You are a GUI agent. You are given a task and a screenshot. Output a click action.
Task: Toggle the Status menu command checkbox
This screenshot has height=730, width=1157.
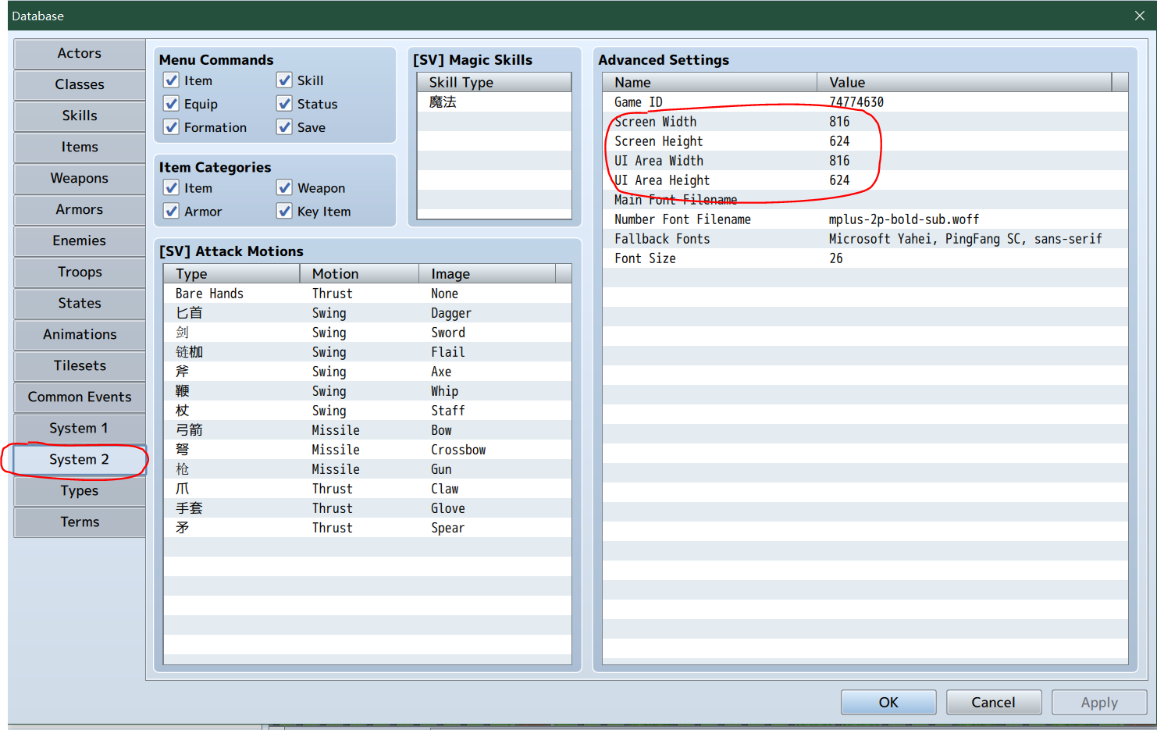pyautogui.click(x=284, y=104)
